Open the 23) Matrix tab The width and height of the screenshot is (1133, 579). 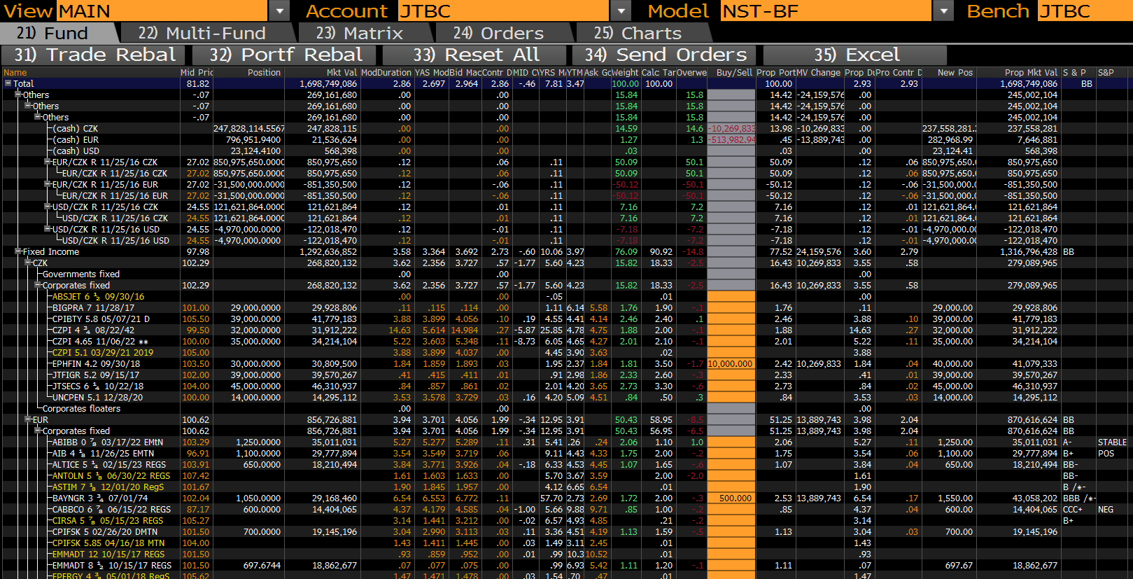pos(362,33)
